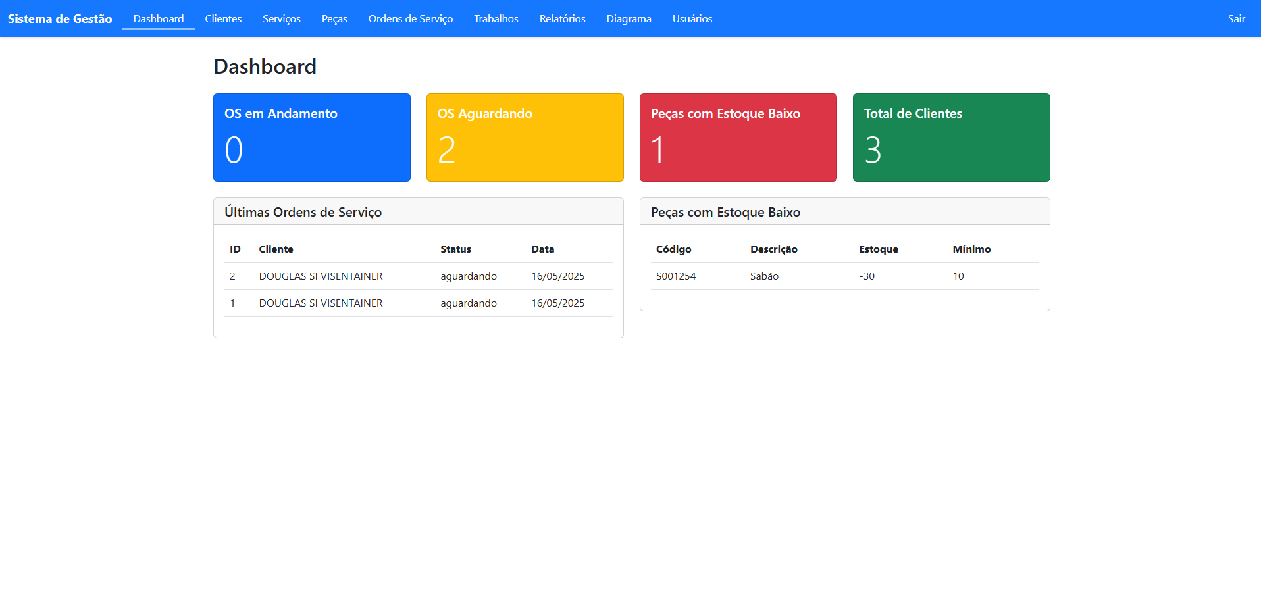Select the Dashboard nav item
Image resolution: width=1261 pixels, height=597 pixels.
coord(159,18)
